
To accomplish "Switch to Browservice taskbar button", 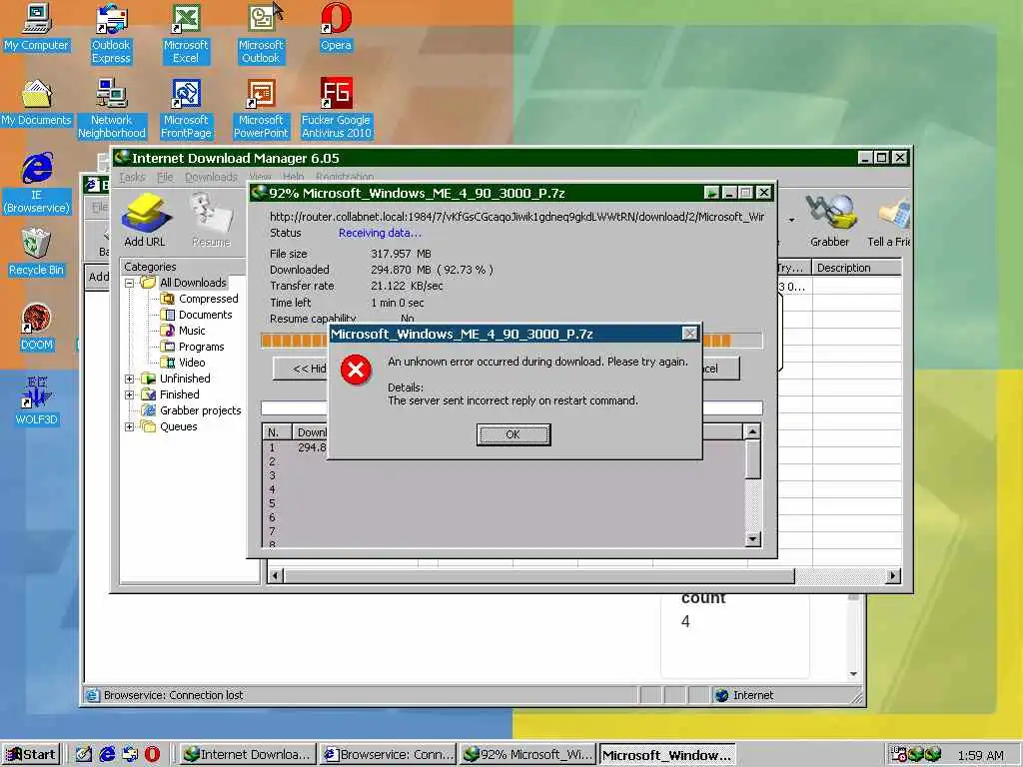I will (389, 755).
